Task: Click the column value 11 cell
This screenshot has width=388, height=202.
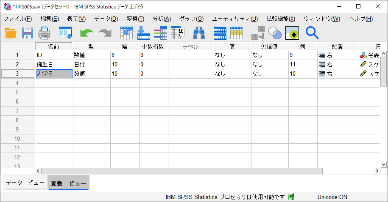Action: [303, 64]
